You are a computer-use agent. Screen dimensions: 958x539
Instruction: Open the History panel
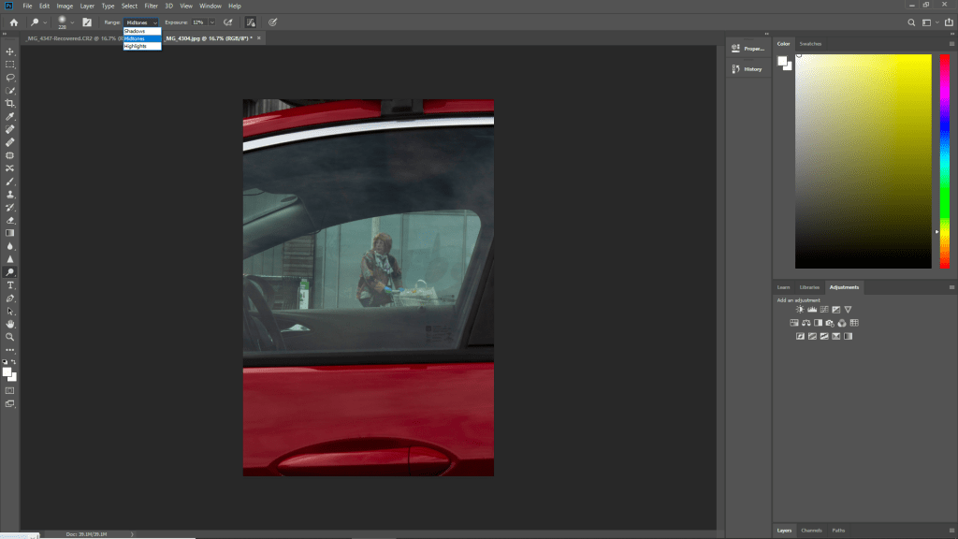tap(748, 69)
